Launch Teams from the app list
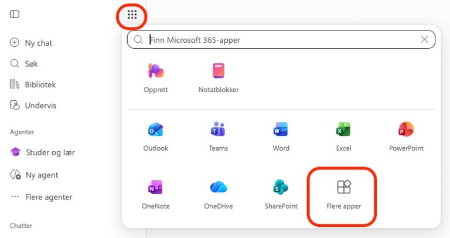 point(219,137)
